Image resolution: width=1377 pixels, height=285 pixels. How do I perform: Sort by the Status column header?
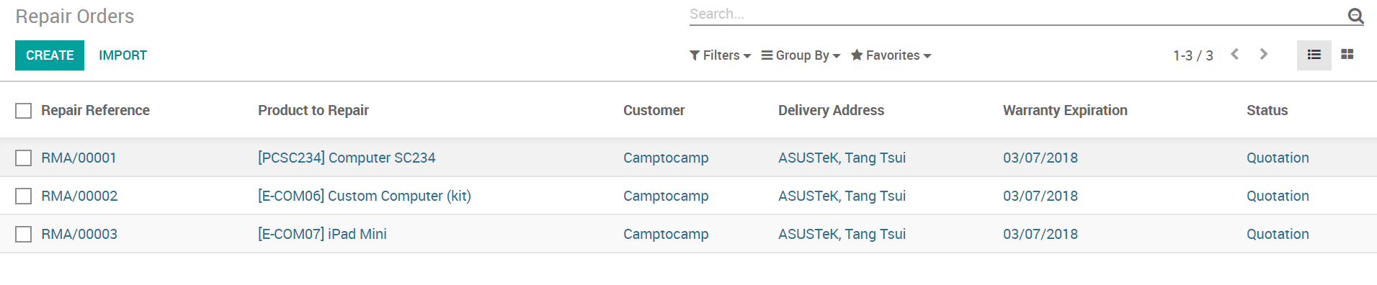tap(1267, 110)
